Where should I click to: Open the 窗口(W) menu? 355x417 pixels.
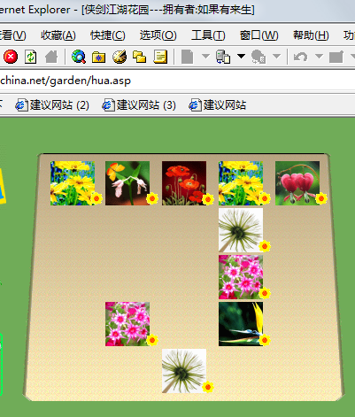coord(259,35)
